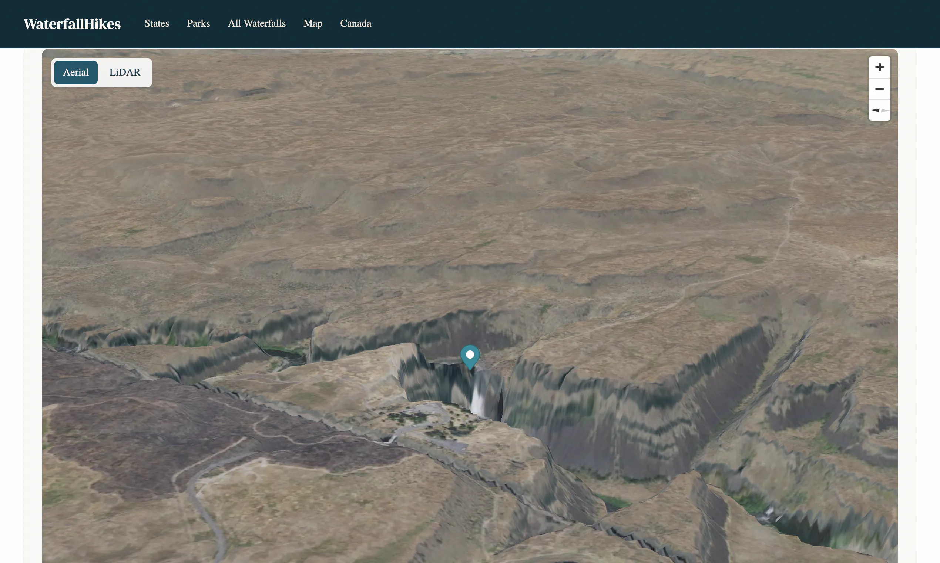Switch map to Aerial view

point(76,73)
